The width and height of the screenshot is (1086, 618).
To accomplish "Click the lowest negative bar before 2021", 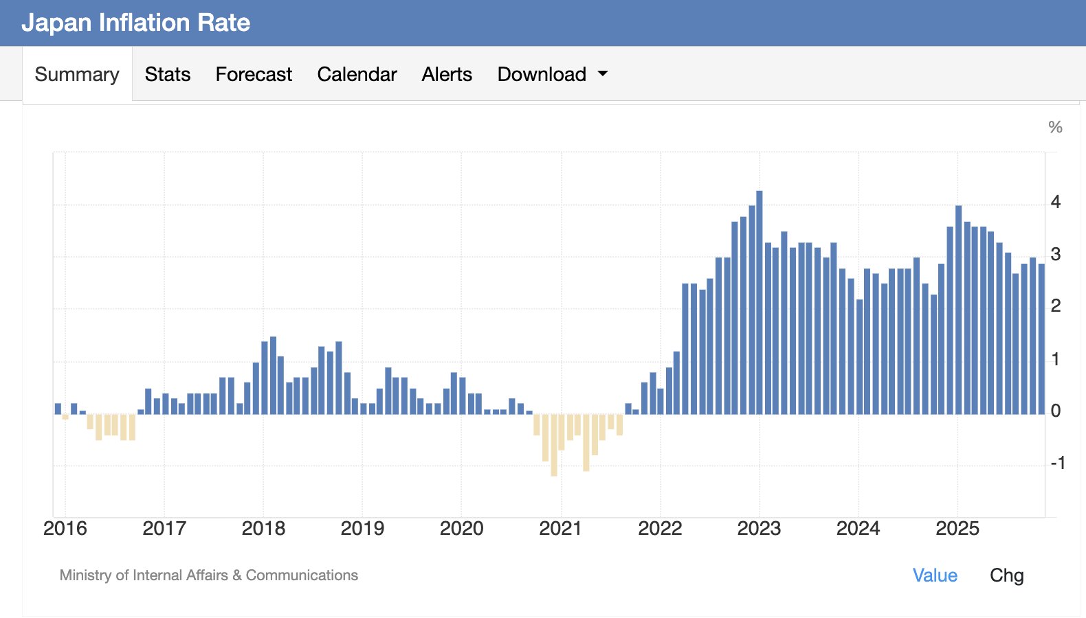I will 554,445.
